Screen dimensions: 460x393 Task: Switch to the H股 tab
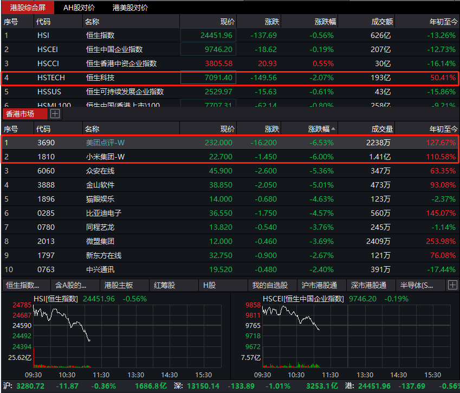point(223,285)
